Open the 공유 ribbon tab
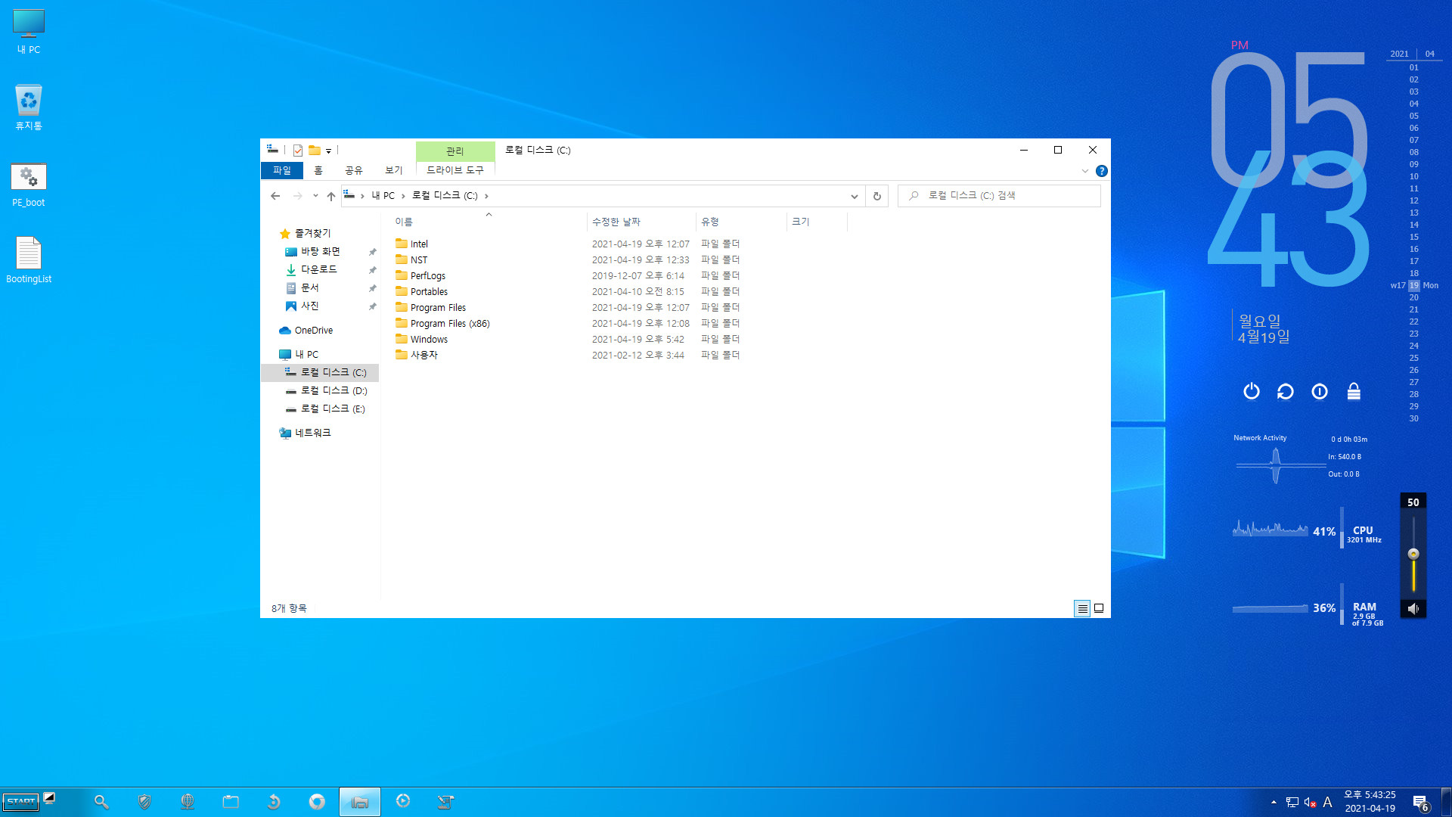Viewport: 1452px width, 817px height. (354, 170)
